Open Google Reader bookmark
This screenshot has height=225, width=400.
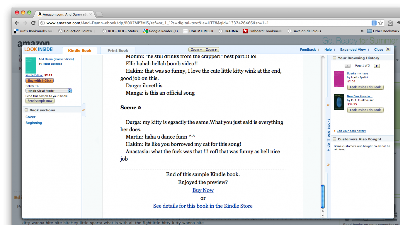point(160,31)
